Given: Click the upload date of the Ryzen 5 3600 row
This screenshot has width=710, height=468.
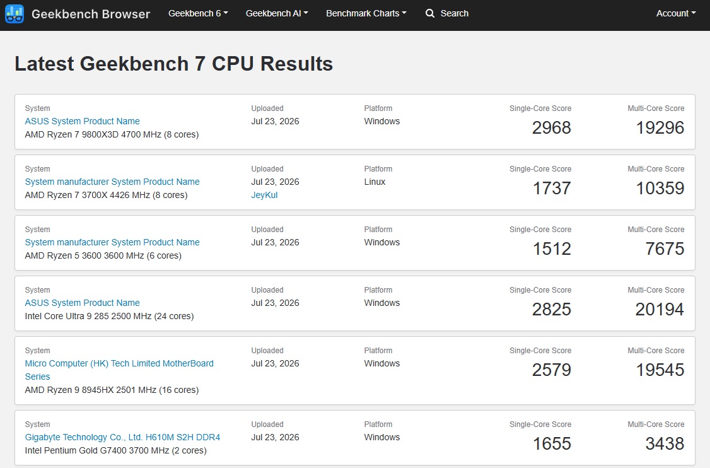Looking at the screenshot, I should coord(275,242).
